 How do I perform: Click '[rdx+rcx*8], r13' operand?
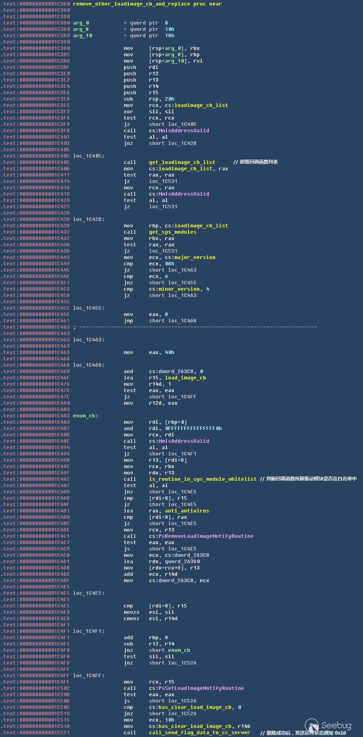[x=174, y=568]
